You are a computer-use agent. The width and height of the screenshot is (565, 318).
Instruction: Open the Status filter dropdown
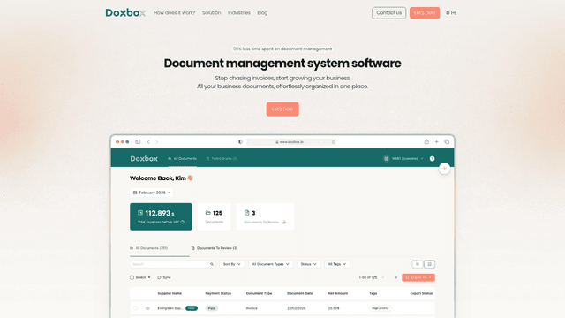click(308, 264)
